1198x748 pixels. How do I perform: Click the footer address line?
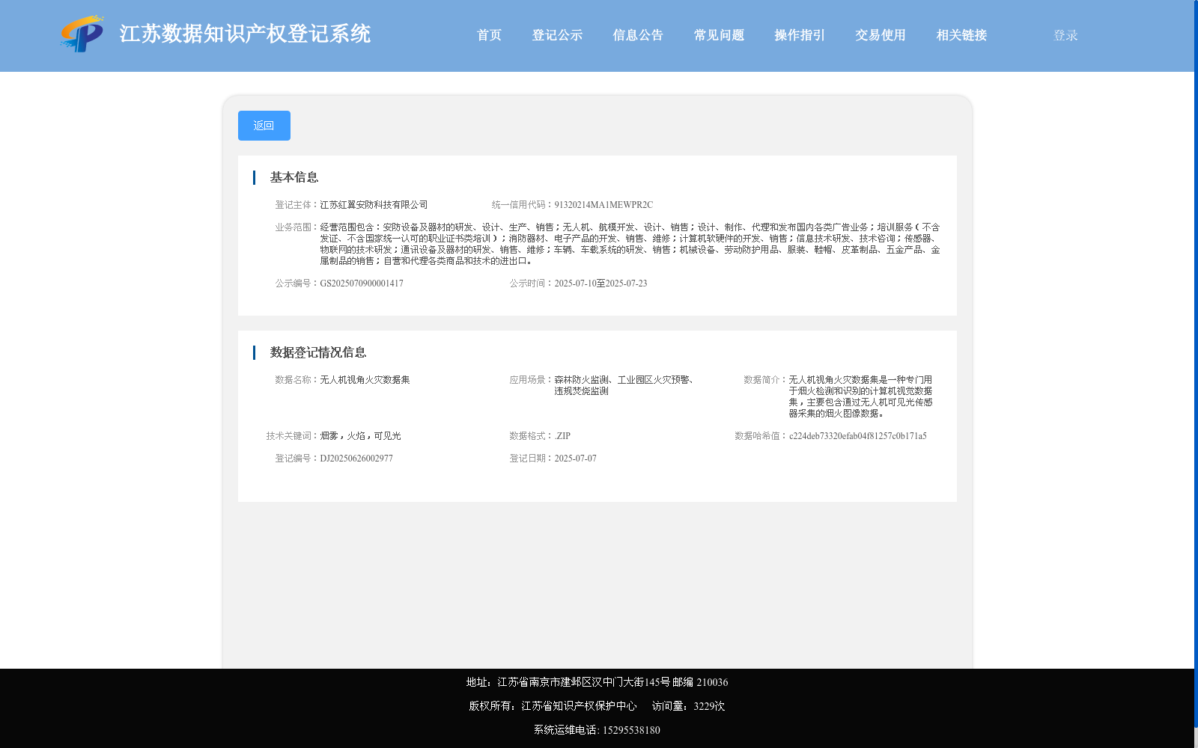(597, 682)
